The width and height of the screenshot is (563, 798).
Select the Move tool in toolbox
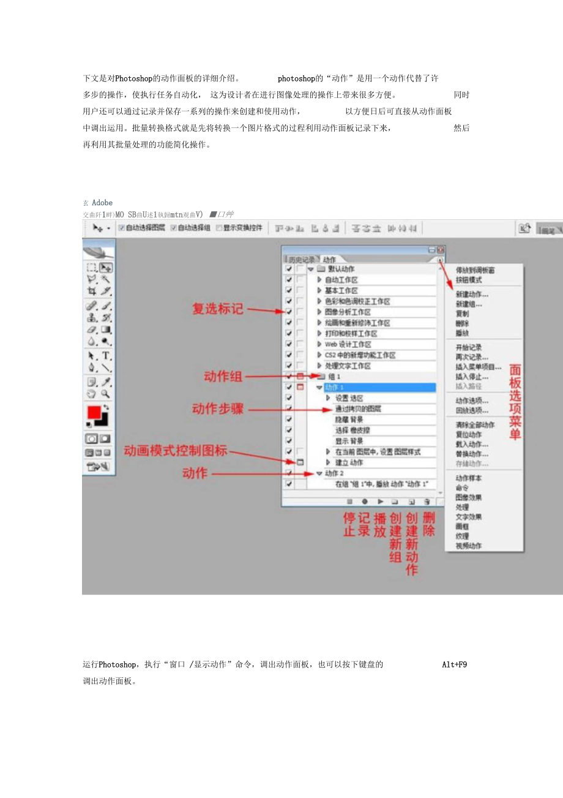[x=106, y=267]
